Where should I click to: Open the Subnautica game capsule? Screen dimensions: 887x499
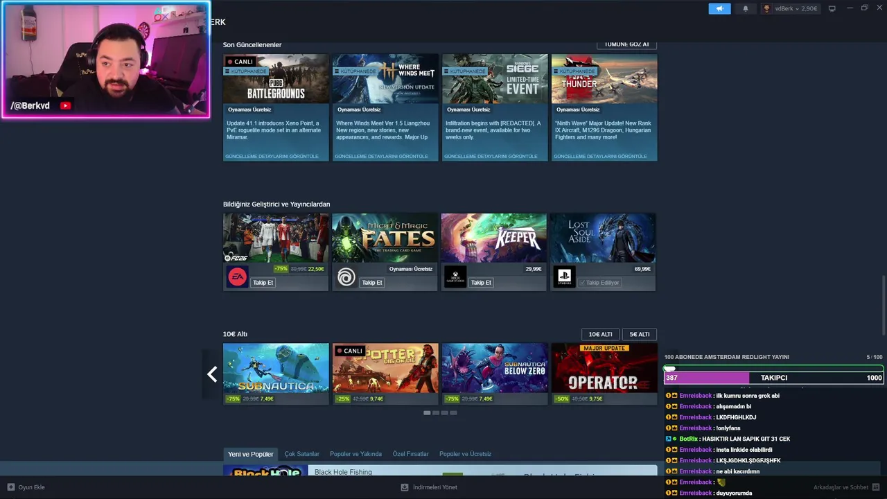point(276,368)
